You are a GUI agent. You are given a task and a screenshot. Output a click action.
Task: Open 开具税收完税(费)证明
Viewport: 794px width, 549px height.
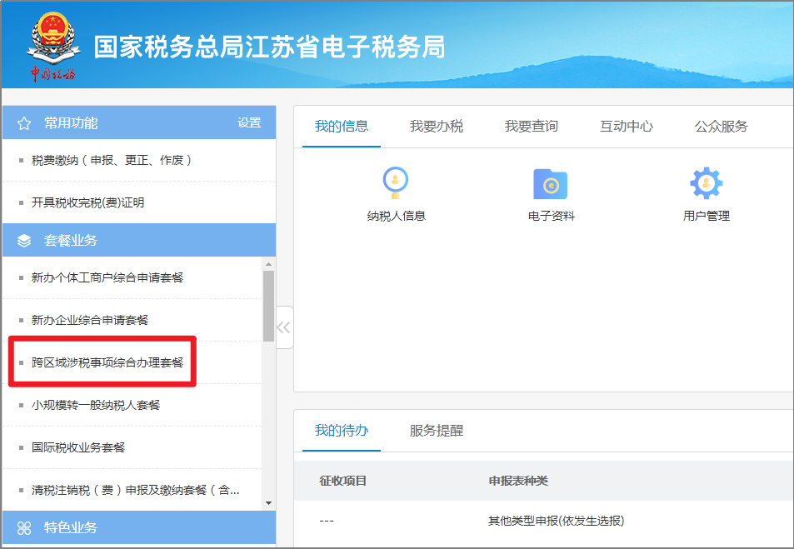pyautogui.click(x=87, y=202)
